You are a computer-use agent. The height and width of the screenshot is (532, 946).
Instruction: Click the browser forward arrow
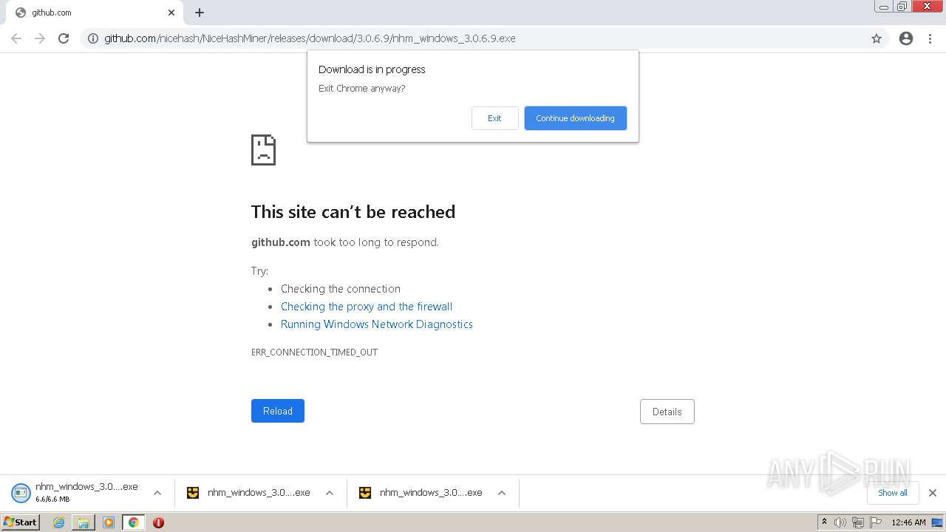[x=40, y=38]
